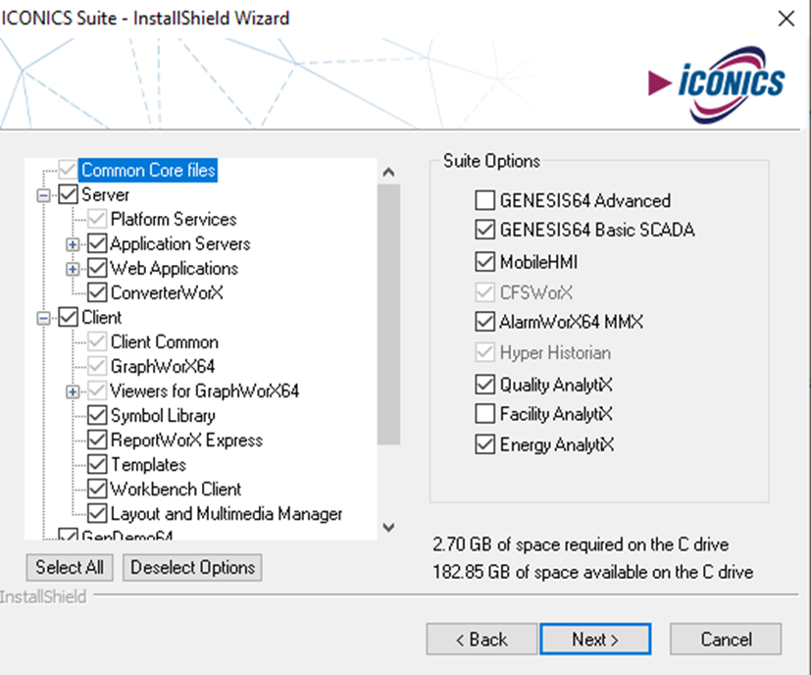Select the Viewers for GraphWorX64 label
Screen dimensions: 811x675
205,390
